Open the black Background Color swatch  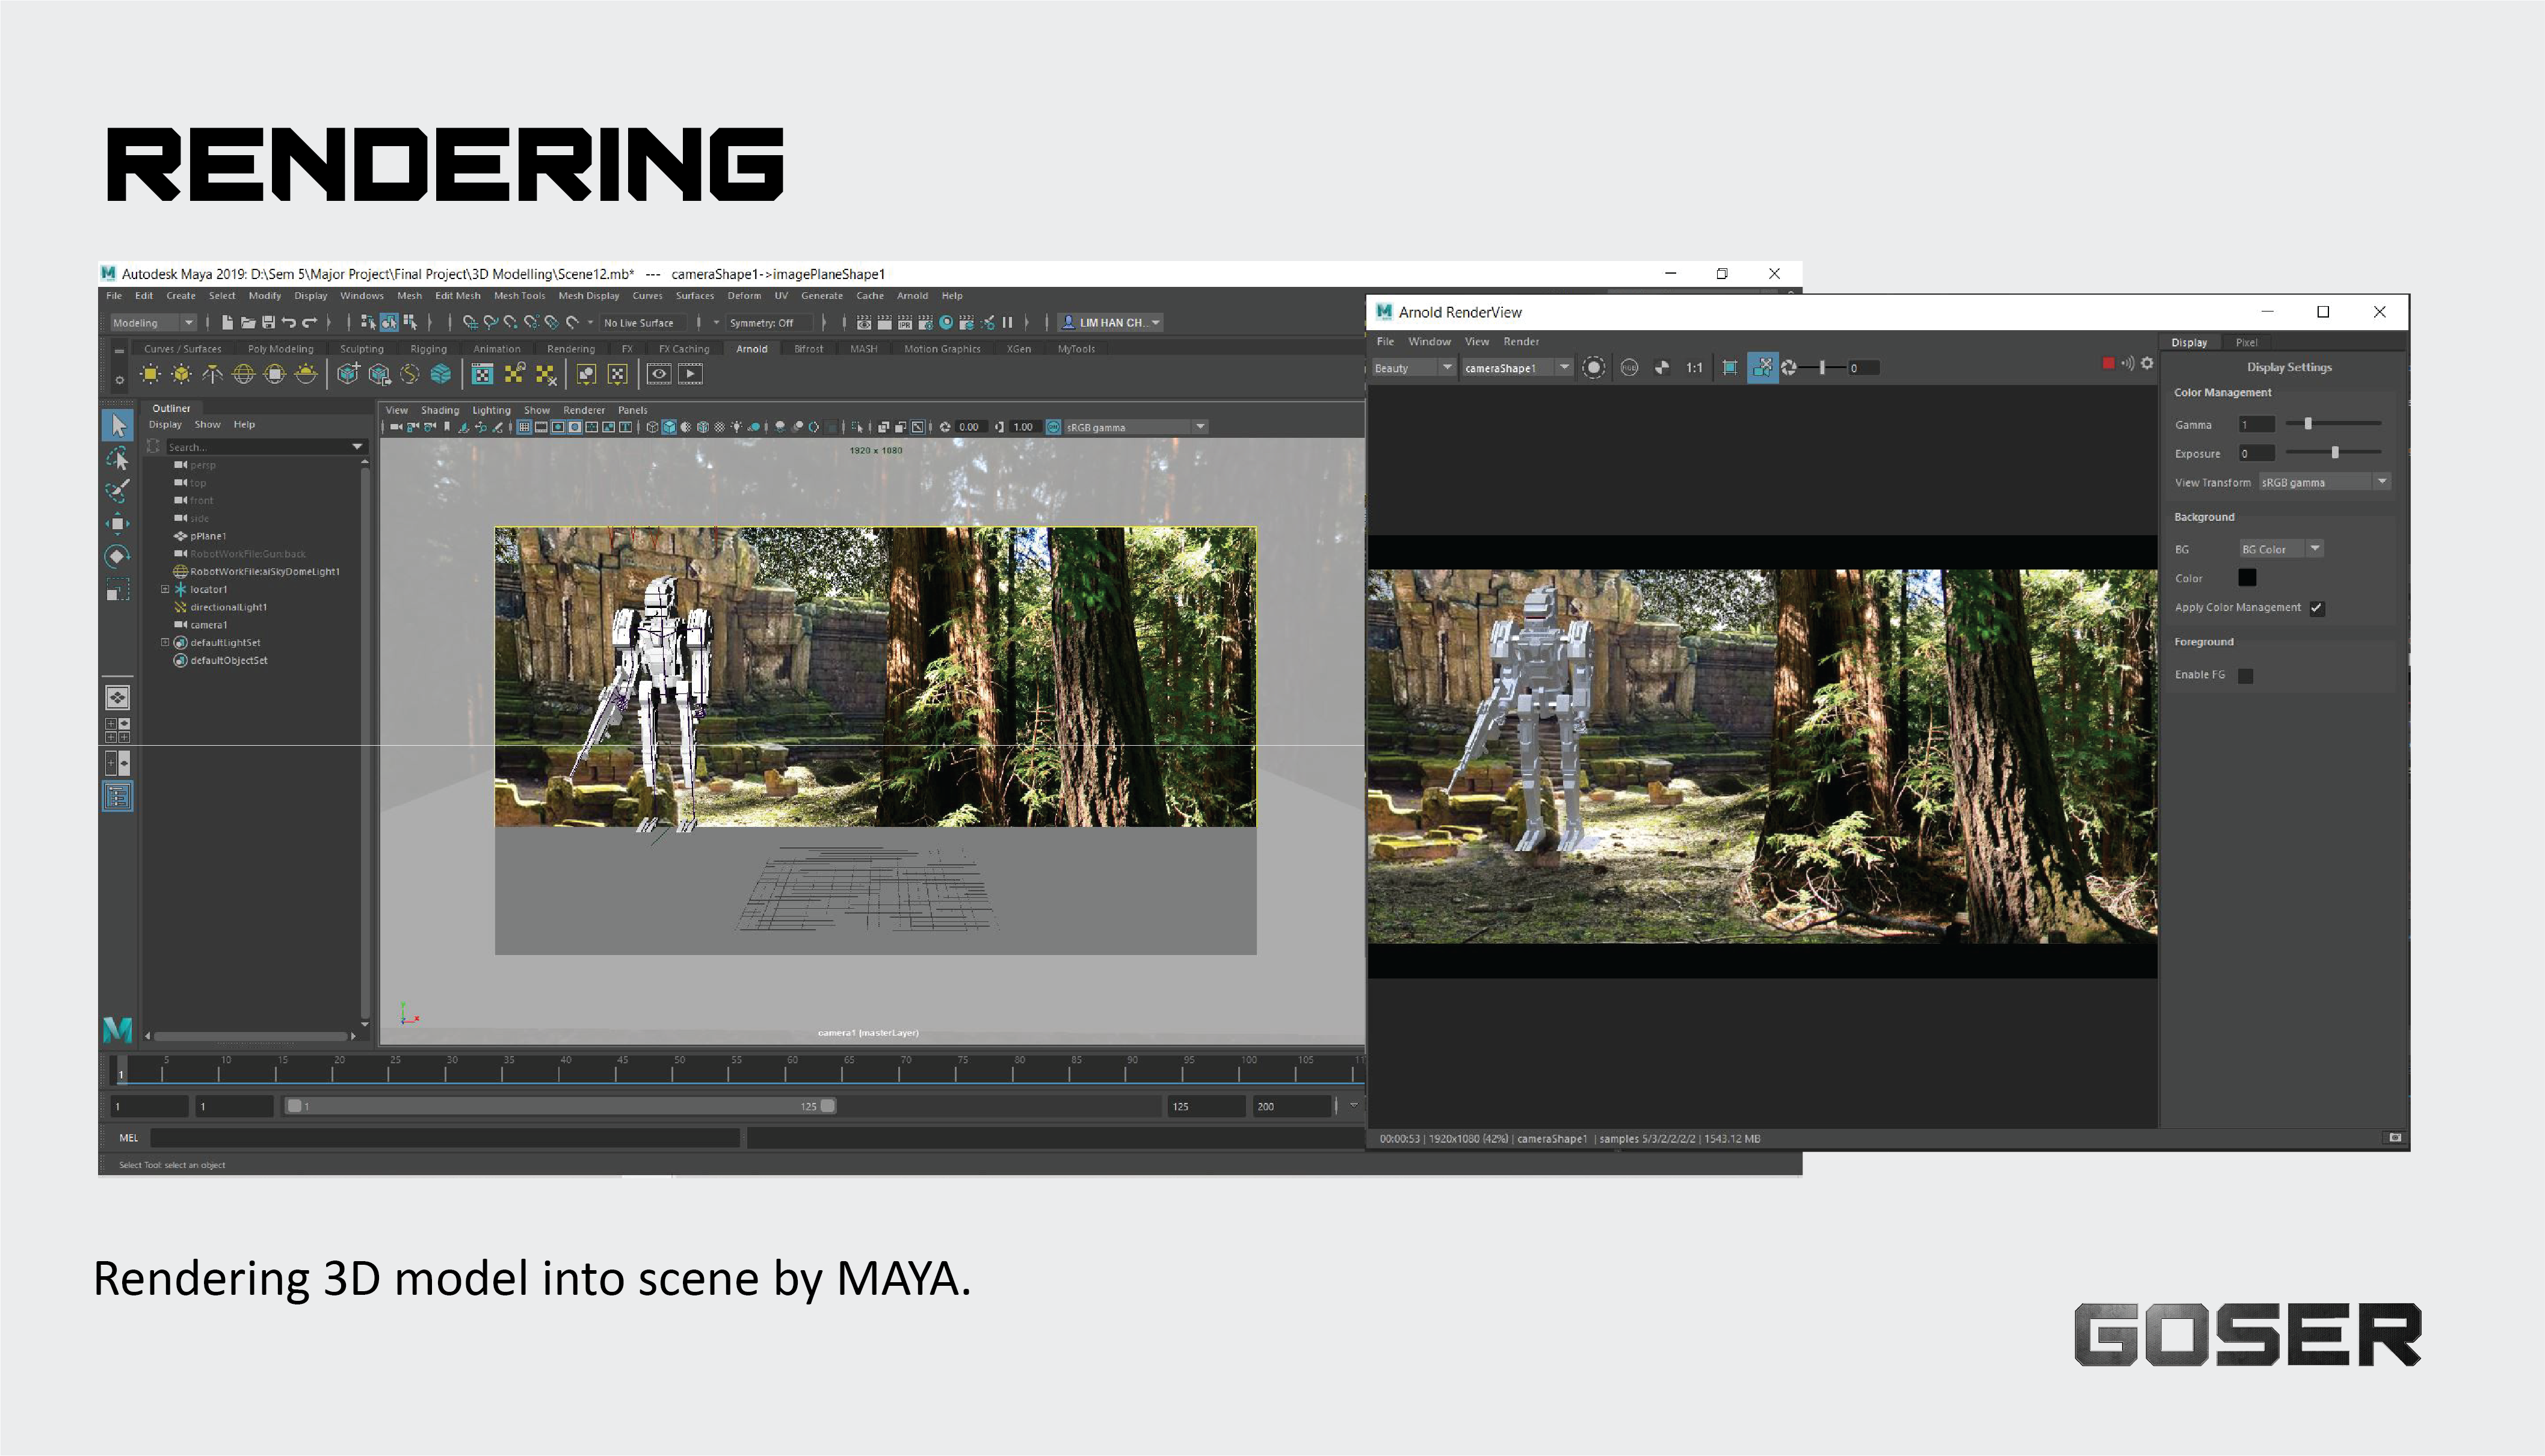[x=2247, y=577]
